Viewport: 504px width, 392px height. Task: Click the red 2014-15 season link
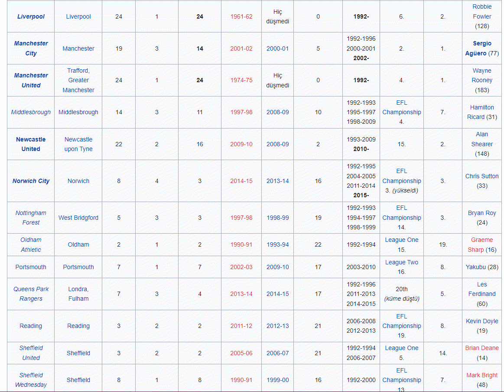241,181
